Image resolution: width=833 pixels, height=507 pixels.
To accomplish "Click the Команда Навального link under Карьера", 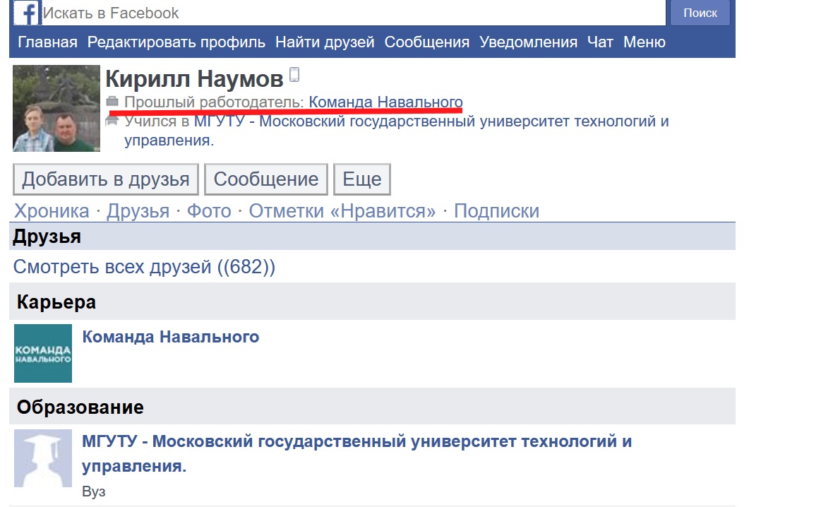I will (x=171, y=337).
